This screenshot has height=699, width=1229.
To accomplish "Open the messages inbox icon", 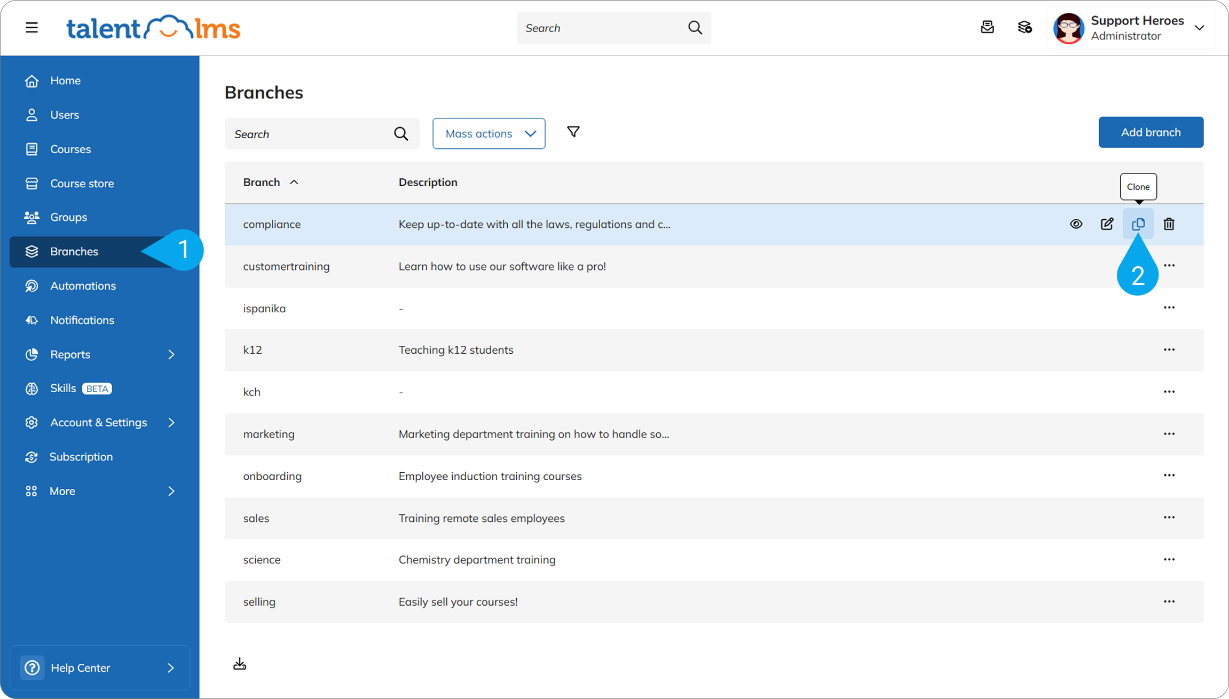I will pos(987,27).
